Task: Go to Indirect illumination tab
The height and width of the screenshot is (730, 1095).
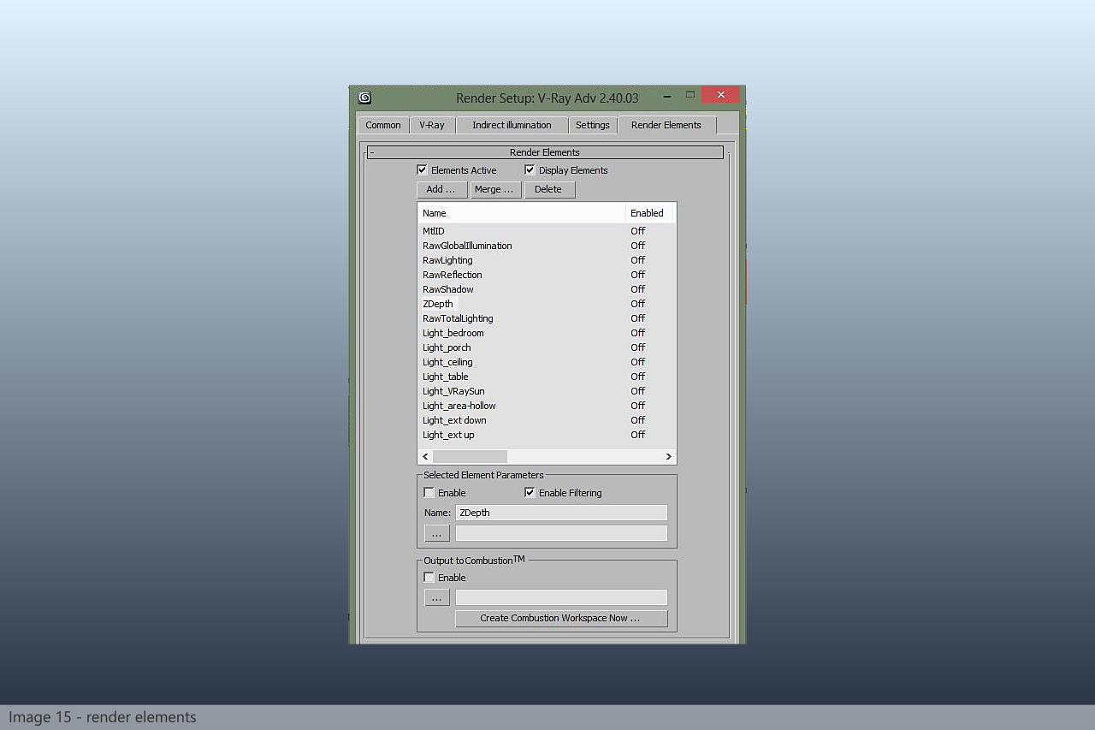Action: point(512,125)
